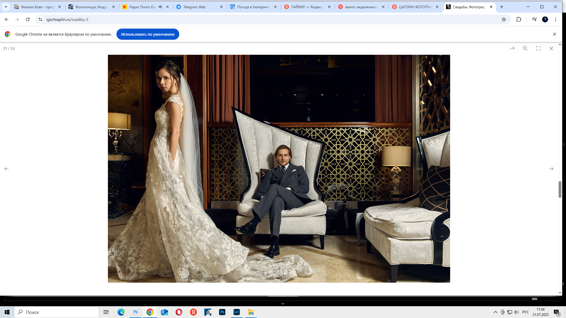The image size is (566, 318).
Task: Zoom into the photo with magnifier icon
Action: click(x=525, y=48)
